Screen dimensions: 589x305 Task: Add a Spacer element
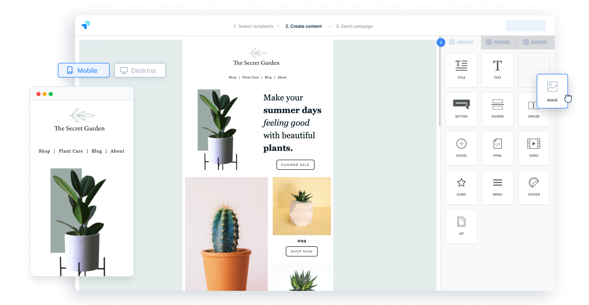click(x=534, y=109)
